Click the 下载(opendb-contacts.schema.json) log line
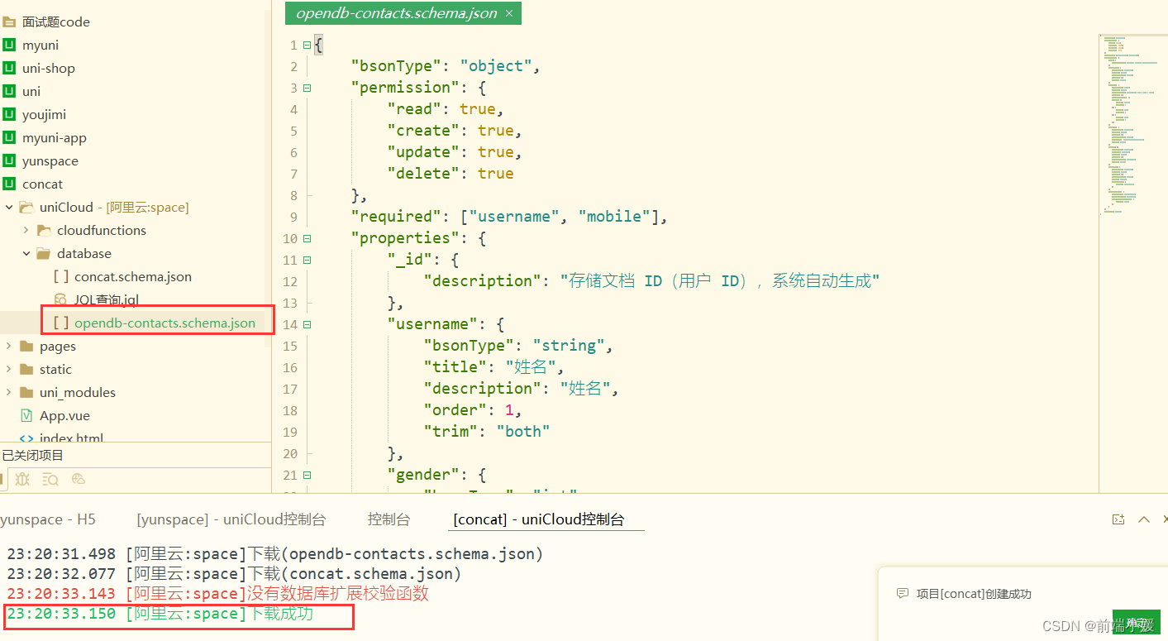This screenshot has height=641, width=1168. [274, 554]
